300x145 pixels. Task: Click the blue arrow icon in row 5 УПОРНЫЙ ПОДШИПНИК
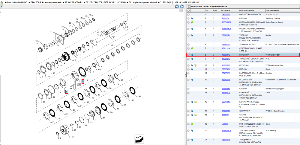point(192,35)
